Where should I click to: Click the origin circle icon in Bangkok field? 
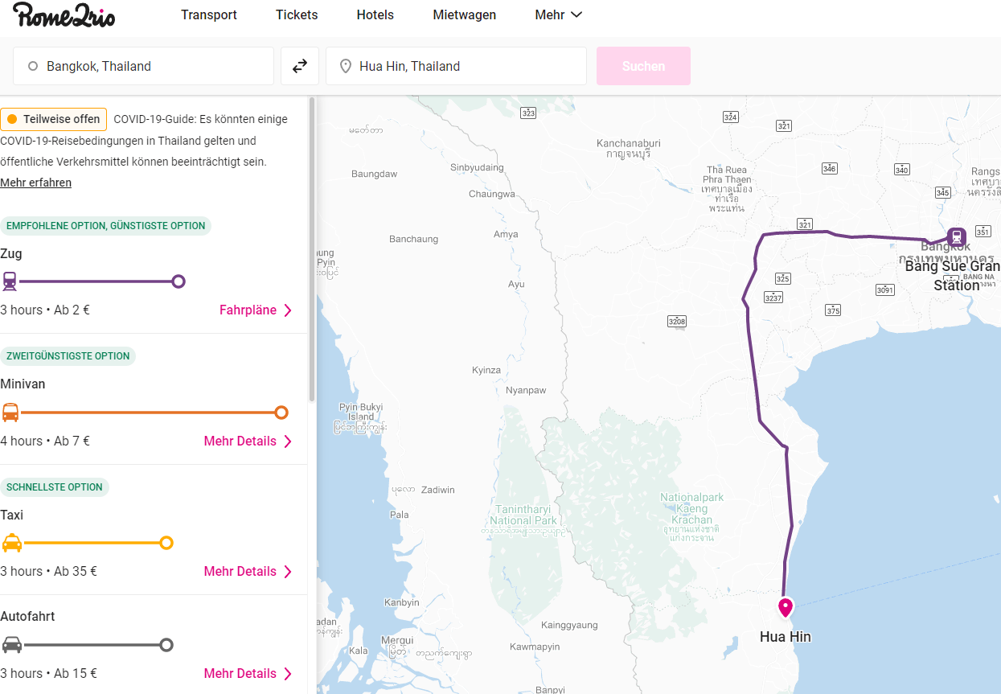click(33, 66)
